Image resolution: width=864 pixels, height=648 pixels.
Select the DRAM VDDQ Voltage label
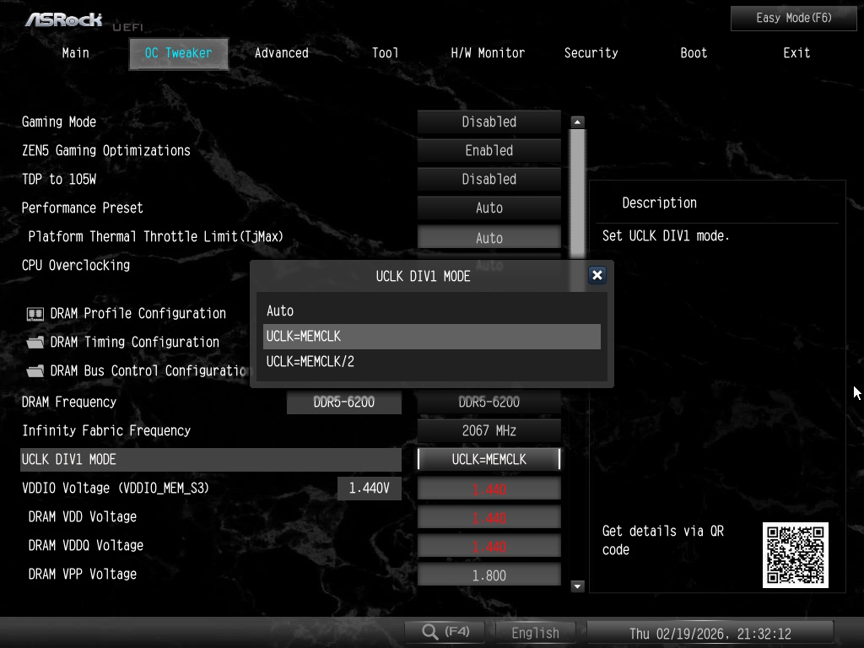click(x=85, y=546)
